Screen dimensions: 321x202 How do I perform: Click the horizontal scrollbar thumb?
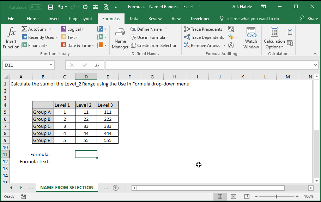[211, 188]
